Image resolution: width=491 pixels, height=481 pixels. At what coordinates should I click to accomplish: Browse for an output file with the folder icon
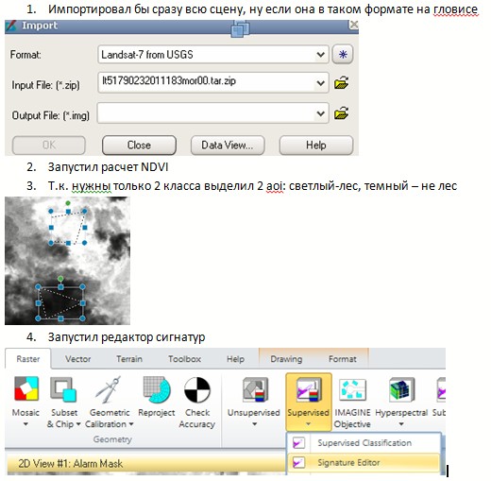pyautogui.click(x=341, y=113)
